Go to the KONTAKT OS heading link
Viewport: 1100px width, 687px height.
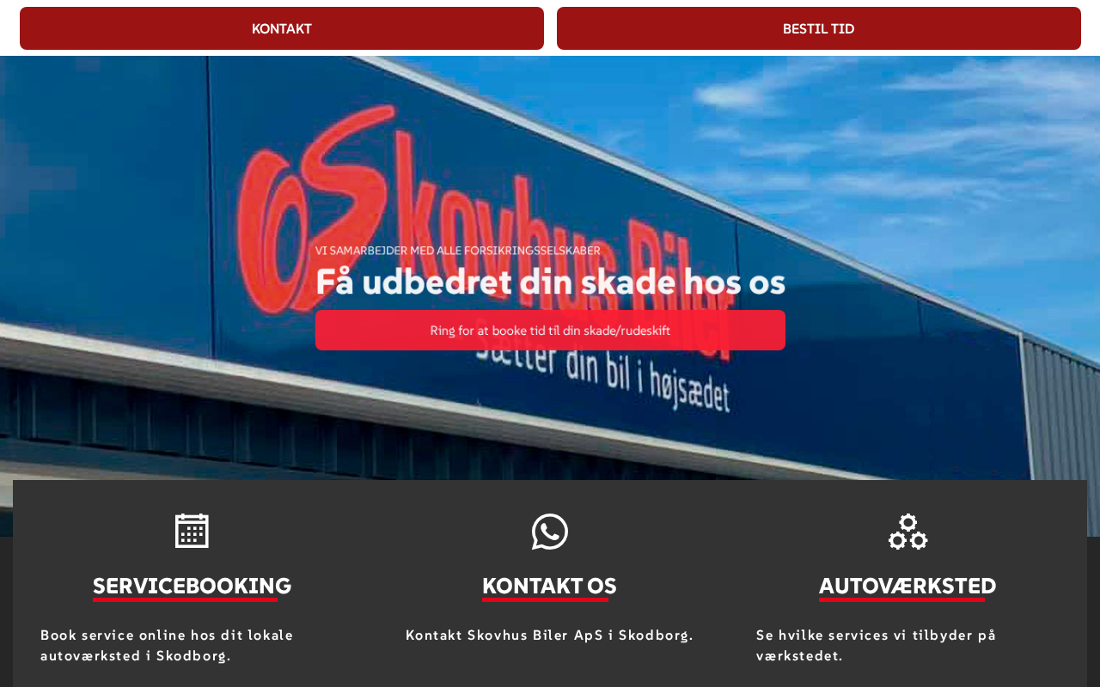pos(549,586)
